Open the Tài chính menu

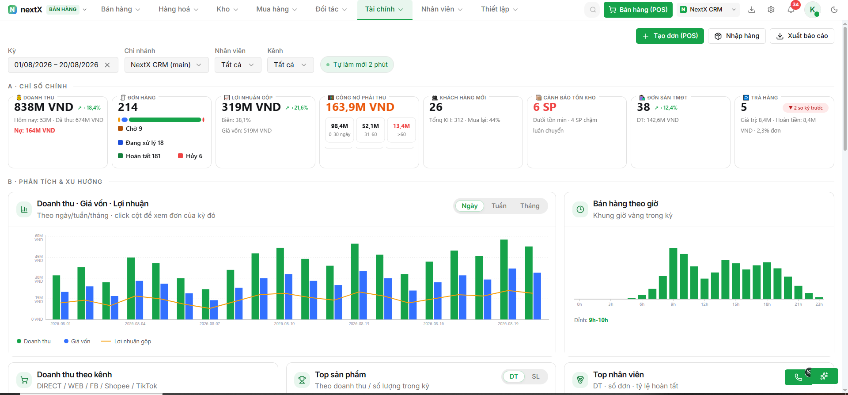pos(384,9)
